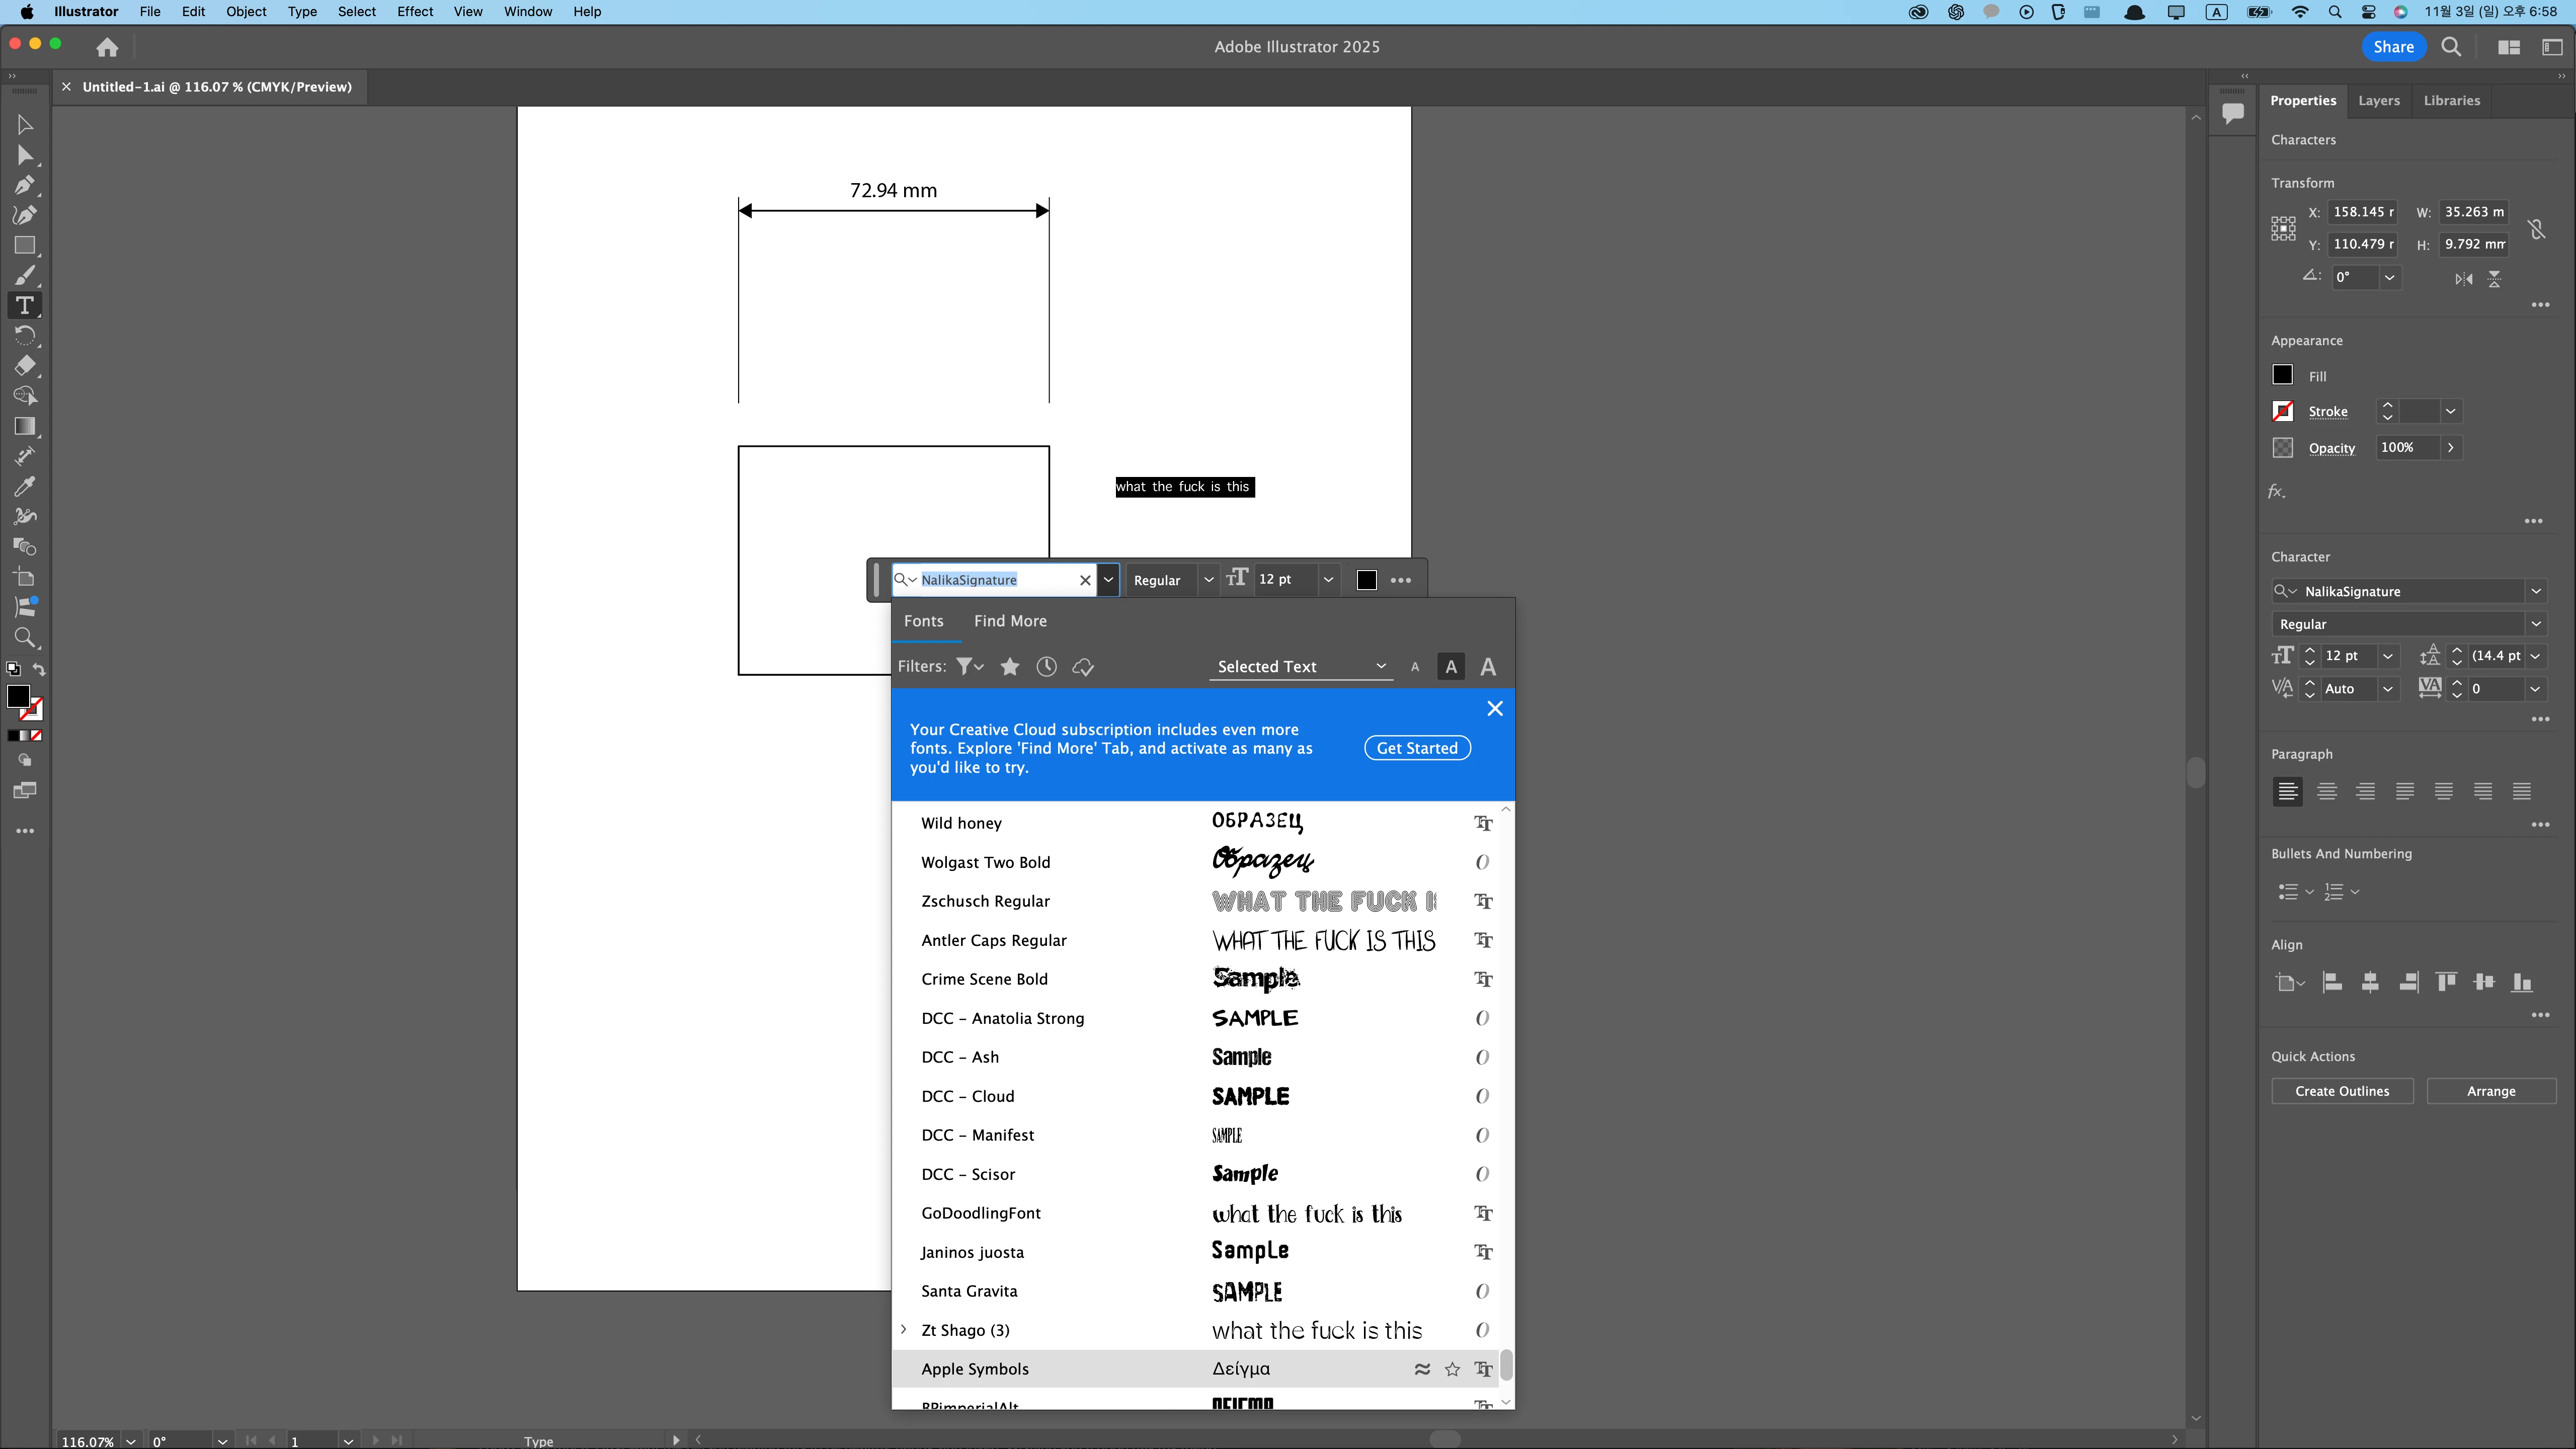
Task: Open font style Regular dropdown in Character panel
Action: [x=2536, y=624]
